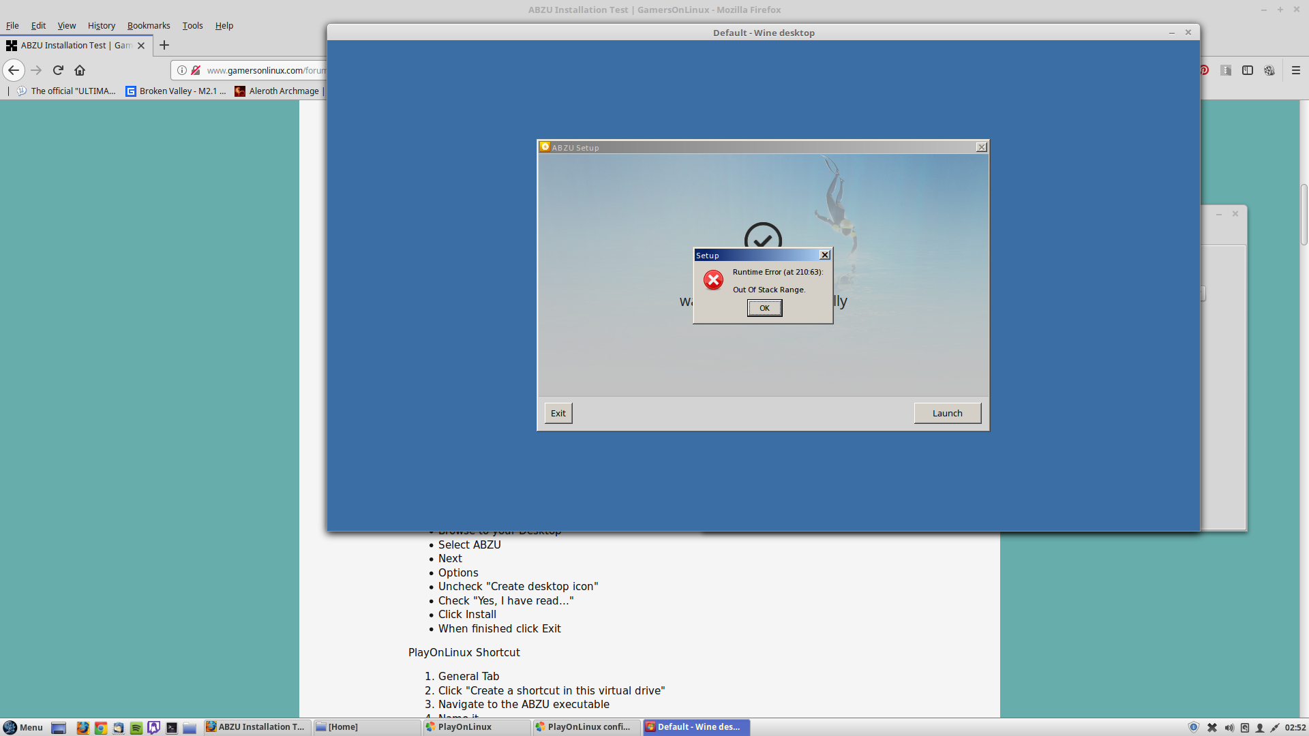Open the Tools menu in Firefox
This screenshot has width=1309, height=736.
pos(192,25)
